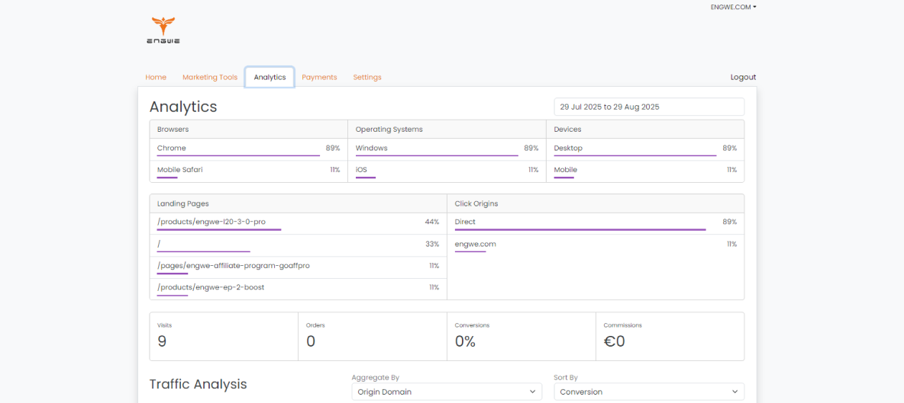This screenshot has height=403, width=904.
Task: Click the engwe.com click origin row
Action: [x=596, y=245]
